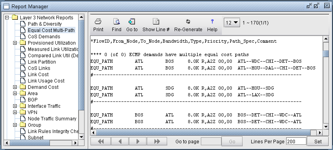The width and height of the screenshot is (333, 150).
Task: Click the report horizontal scroll right arrow
Action: (320, 133)
